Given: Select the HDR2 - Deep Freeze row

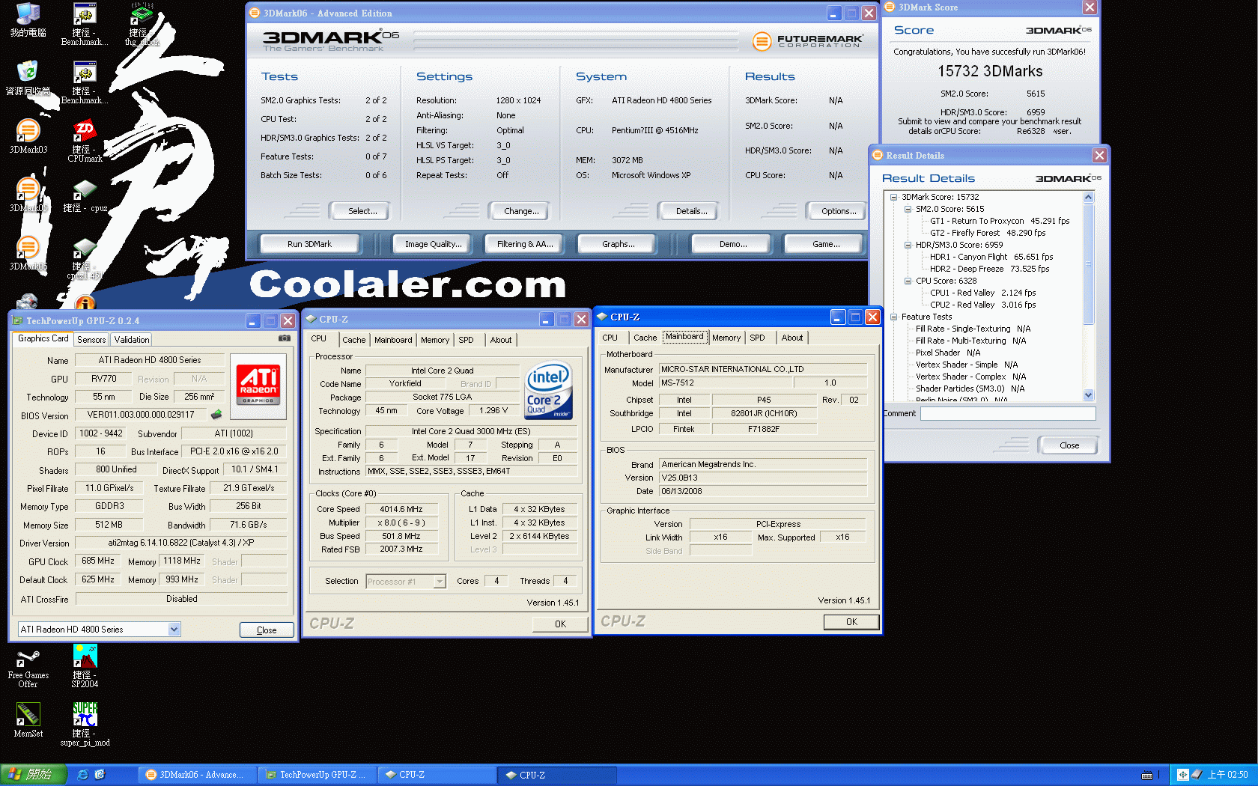Looking at the screenshot, I should [989, 269].
